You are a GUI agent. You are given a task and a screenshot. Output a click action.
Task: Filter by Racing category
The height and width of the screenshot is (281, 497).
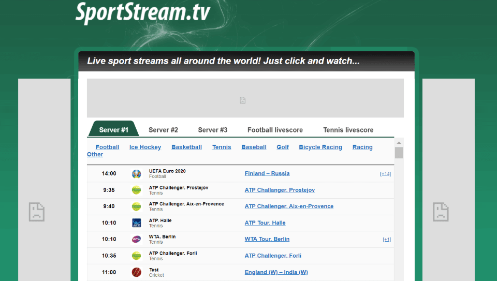coord(362,147)
